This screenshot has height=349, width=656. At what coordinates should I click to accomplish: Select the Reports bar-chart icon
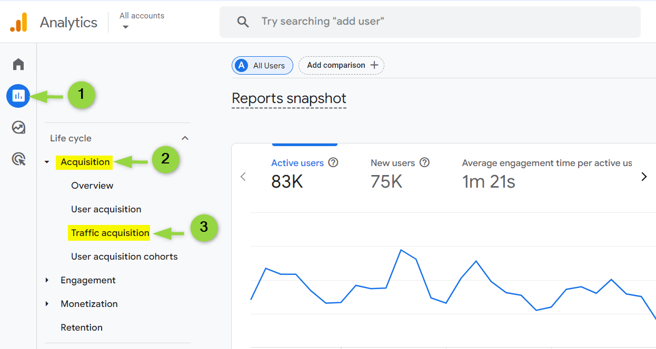(18, 96)
